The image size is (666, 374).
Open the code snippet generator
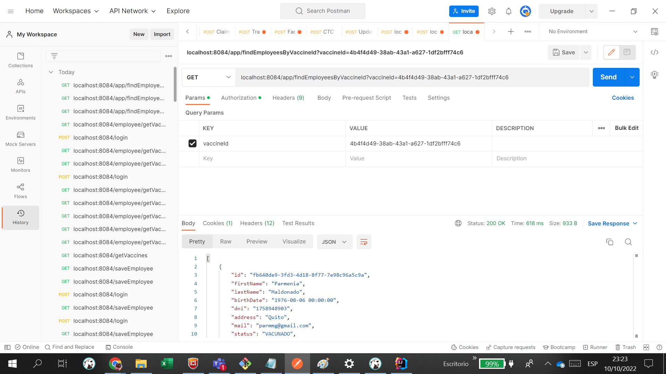click(655, 52)
